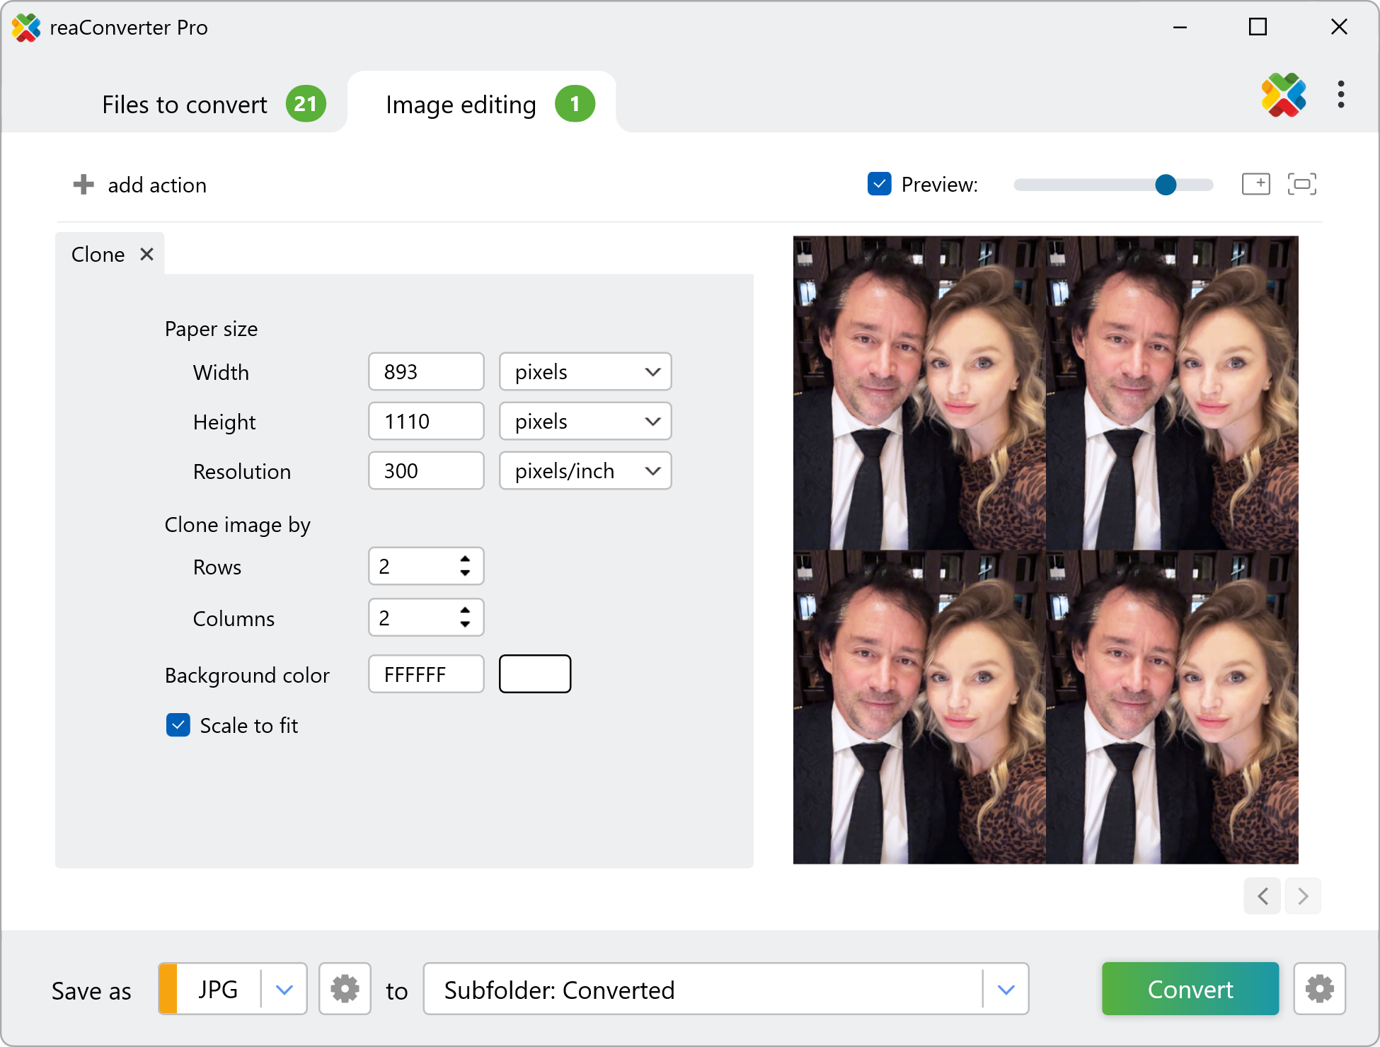Viewport: 1380px width, 1047px height.
Task: Go to the next preview image
Action: point(1303,896)
